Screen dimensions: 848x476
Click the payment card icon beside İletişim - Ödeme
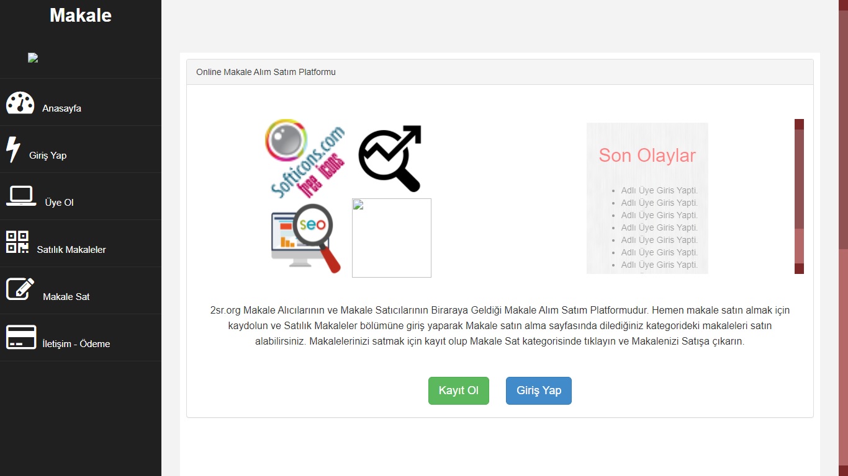pos(21,337)
